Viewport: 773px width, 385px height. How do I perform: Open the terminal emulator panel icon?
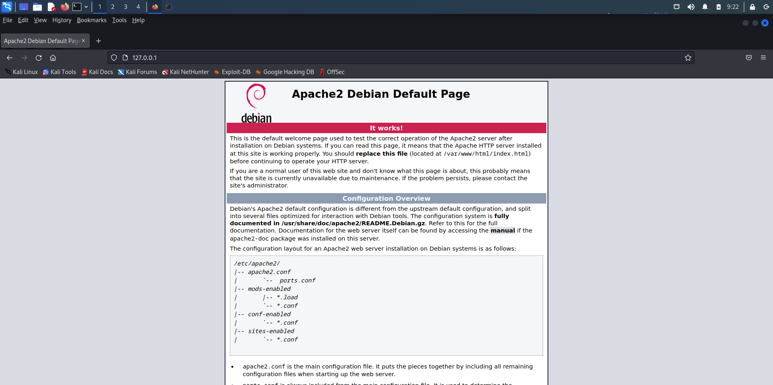point(77,7)
